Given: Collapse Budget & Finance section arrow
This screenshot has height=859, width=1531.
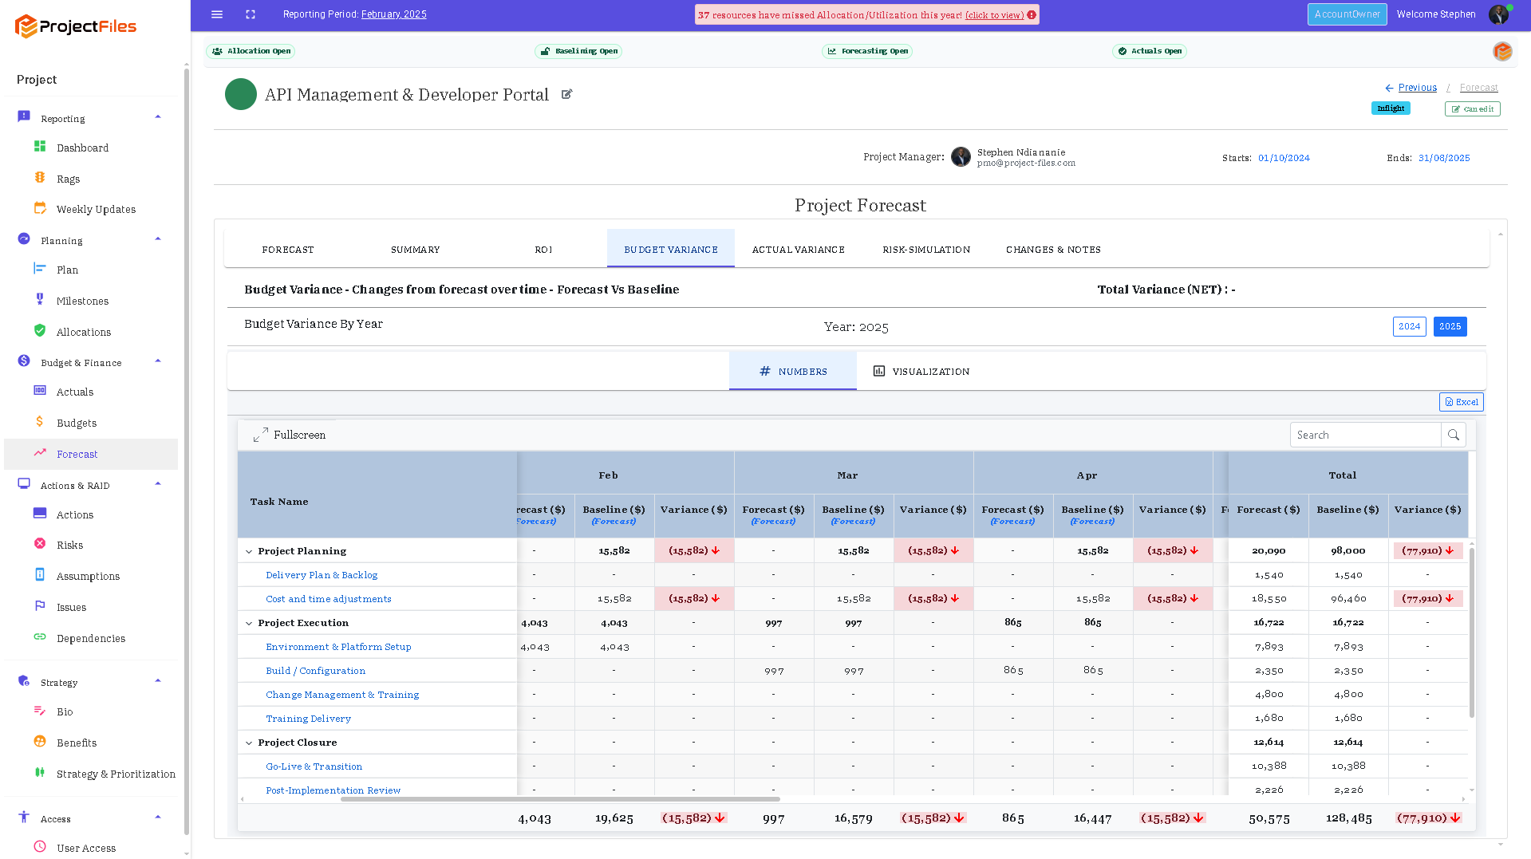Looking at the screenshot, I should click(x=158, y=361).
